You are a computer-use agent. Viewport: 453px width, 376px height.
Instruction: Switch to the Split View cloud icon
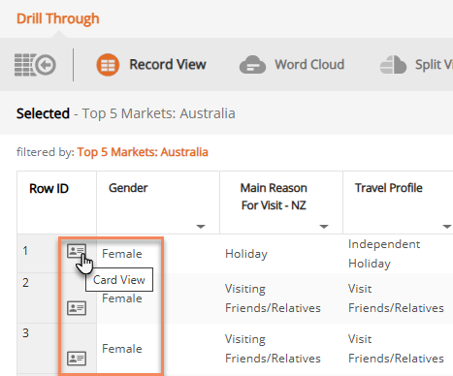pos(393,65)
